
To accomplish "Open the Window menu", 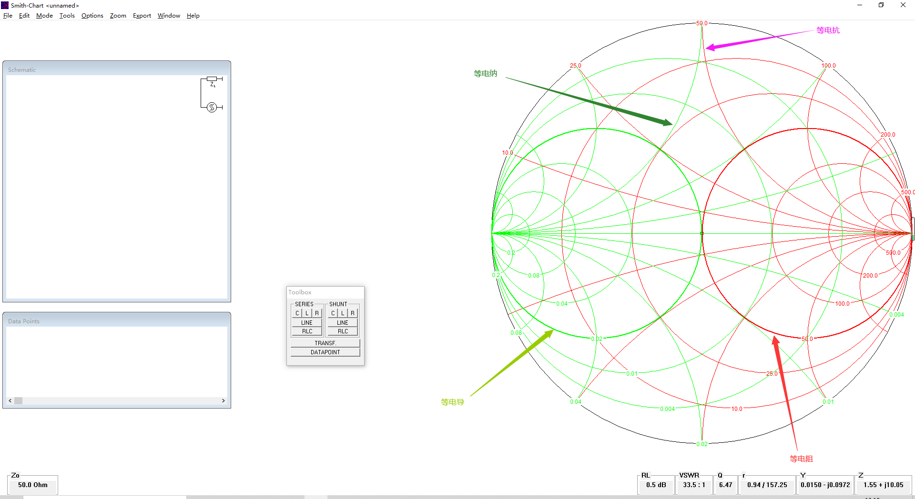I will point(169,16).
